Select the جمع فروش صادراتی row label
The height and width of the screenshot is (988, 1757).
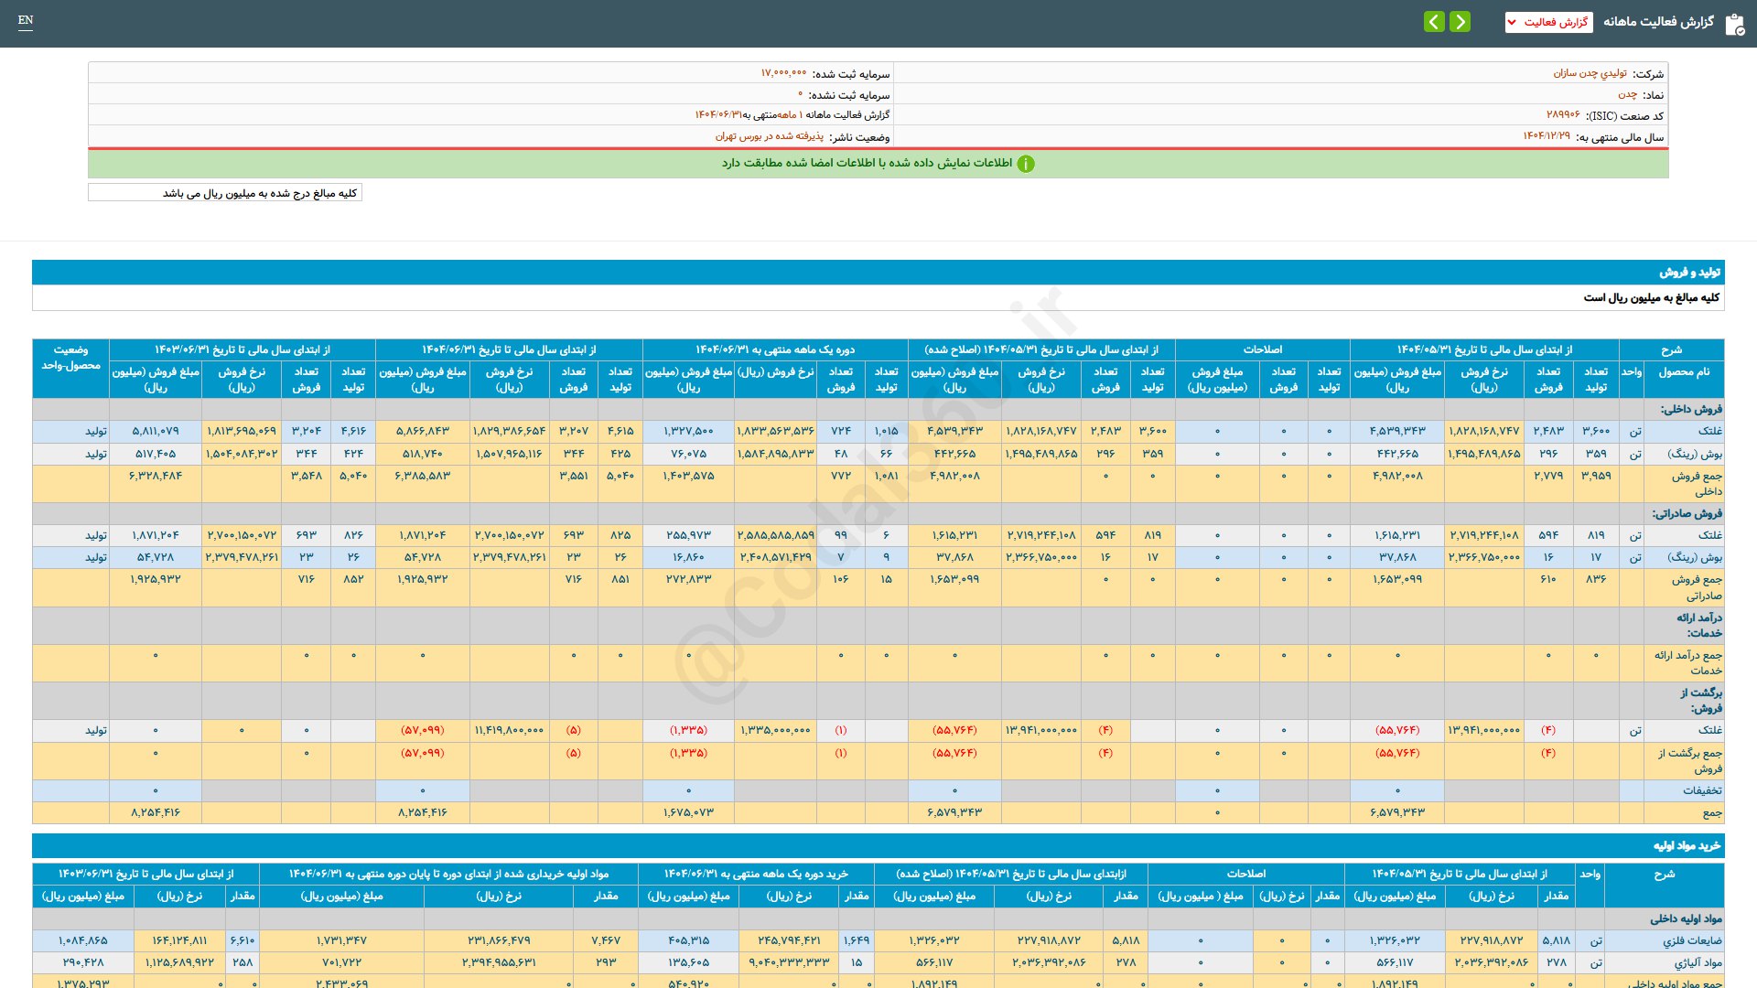pyautogui.click(x=1696, y=587)
